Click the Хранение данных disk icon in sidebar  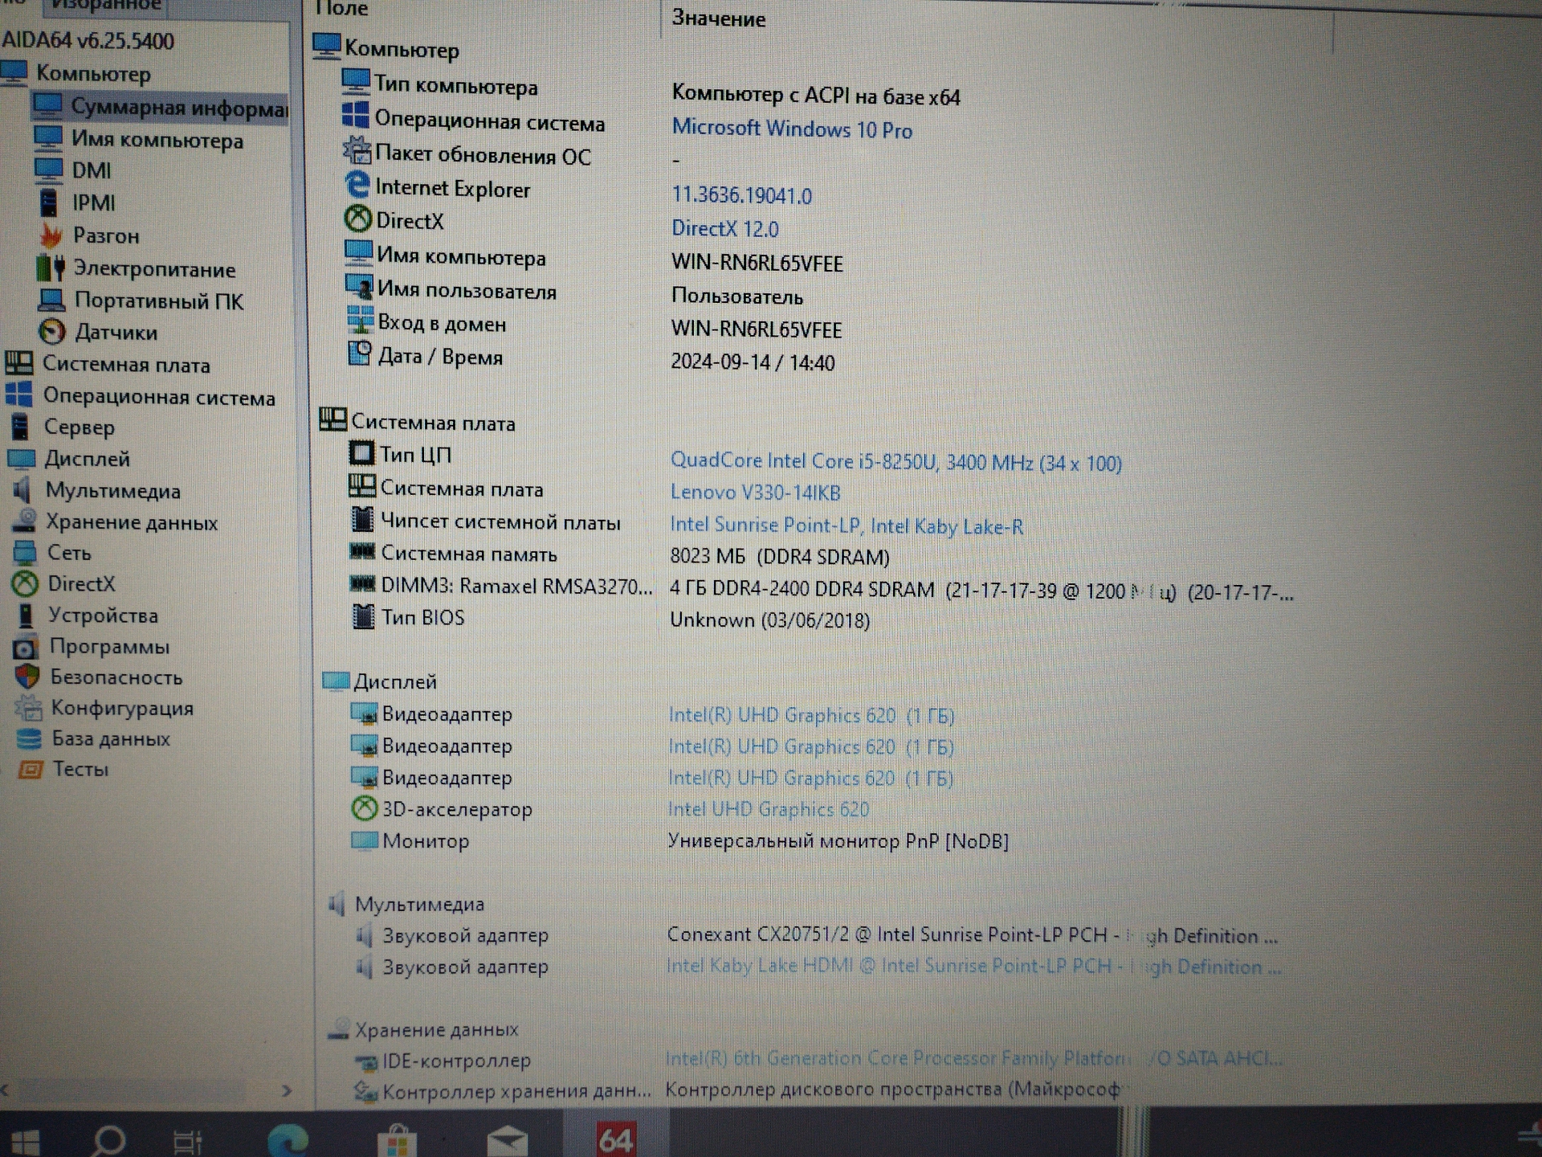[23, 521]
